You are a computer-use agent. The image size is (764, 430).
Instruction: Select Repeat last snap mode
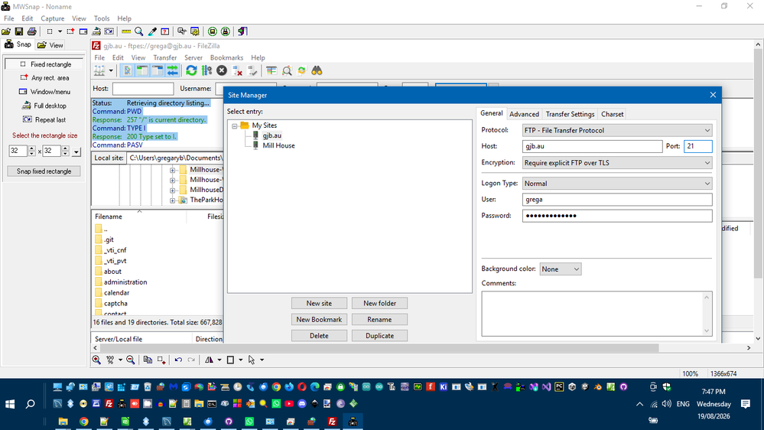point(45,120)
